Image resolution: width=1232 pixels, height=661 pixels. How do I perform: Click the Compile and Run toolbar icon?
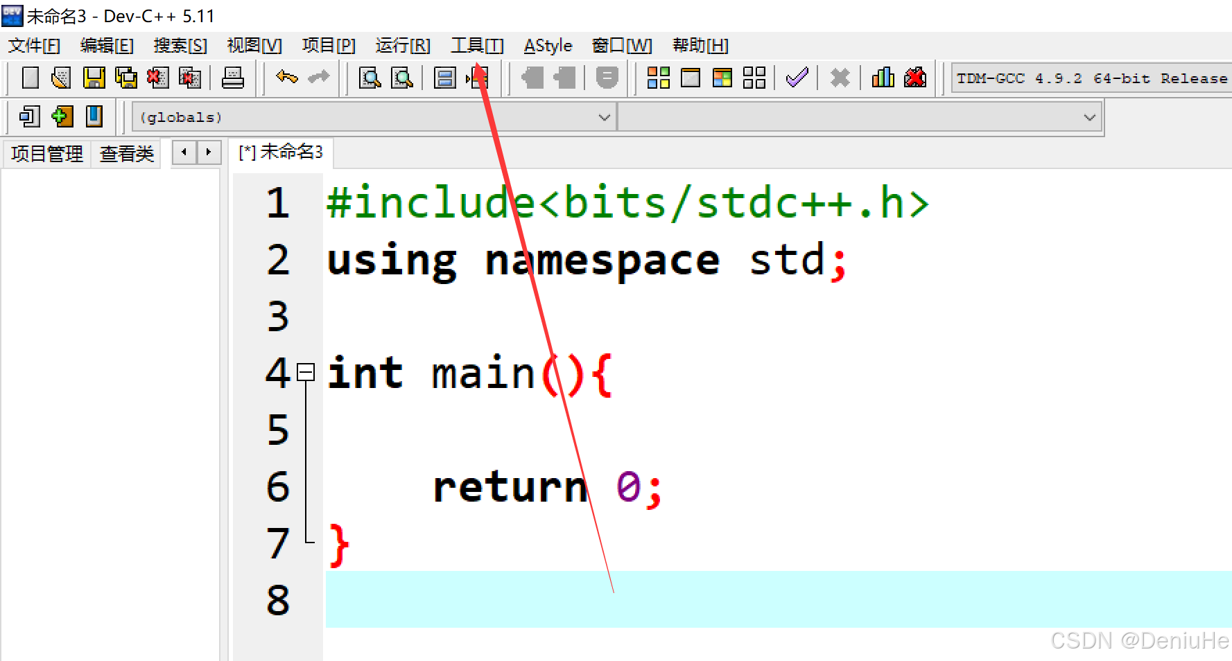(722, 78)
